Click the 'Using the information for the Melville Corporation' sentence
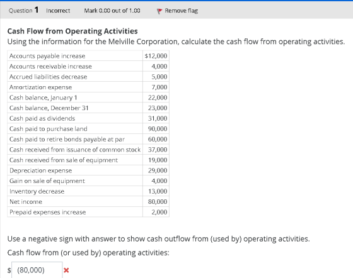353x278 pixels. click(176, 42)
